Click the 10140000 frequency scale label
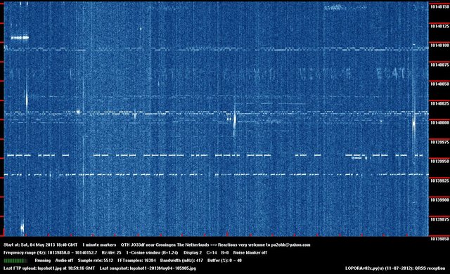450x274 pixels. (439, 123)
